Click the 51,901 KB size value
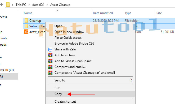 (167, 32)
